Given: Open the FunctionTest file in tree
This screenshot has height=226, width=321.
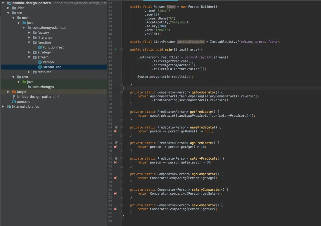Looking at the screenshot, I should (x=53, y=47).
